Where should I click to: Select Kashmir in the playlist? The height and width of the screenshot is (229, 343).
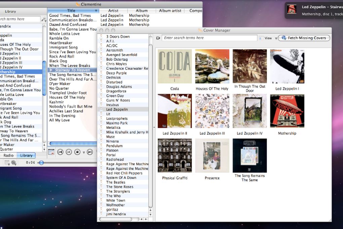point(56,102)
